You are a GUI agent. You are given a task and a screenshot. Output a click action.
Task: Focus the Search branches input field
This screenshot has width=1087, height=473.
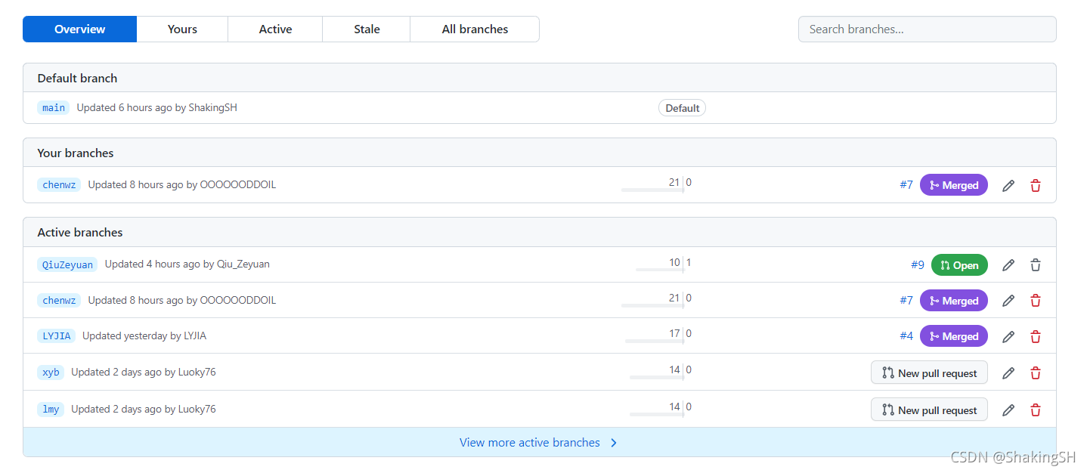pos(927,29)
